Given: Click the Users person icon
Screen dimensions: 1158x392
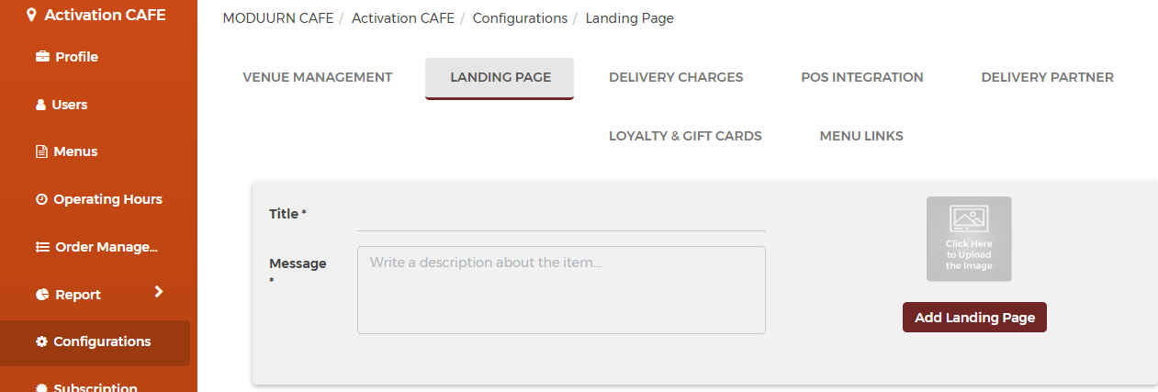Looking at the screenshot, I should coord(40,105).
